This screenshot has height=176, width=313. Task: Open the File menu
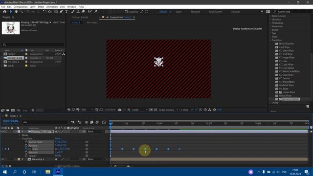tap(3, 7)
